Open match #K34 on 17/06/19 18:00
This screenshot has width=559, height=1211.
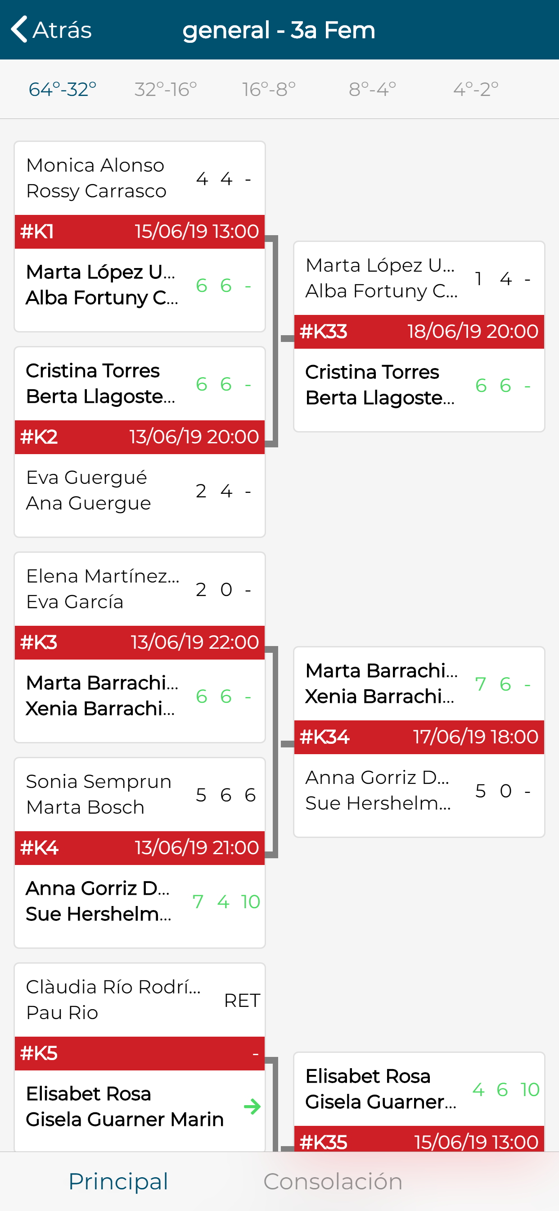(x=419, y=737)
